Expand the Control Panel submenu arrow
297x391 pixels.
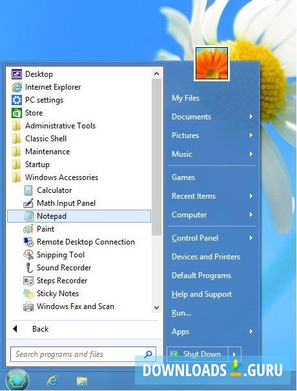251,238
